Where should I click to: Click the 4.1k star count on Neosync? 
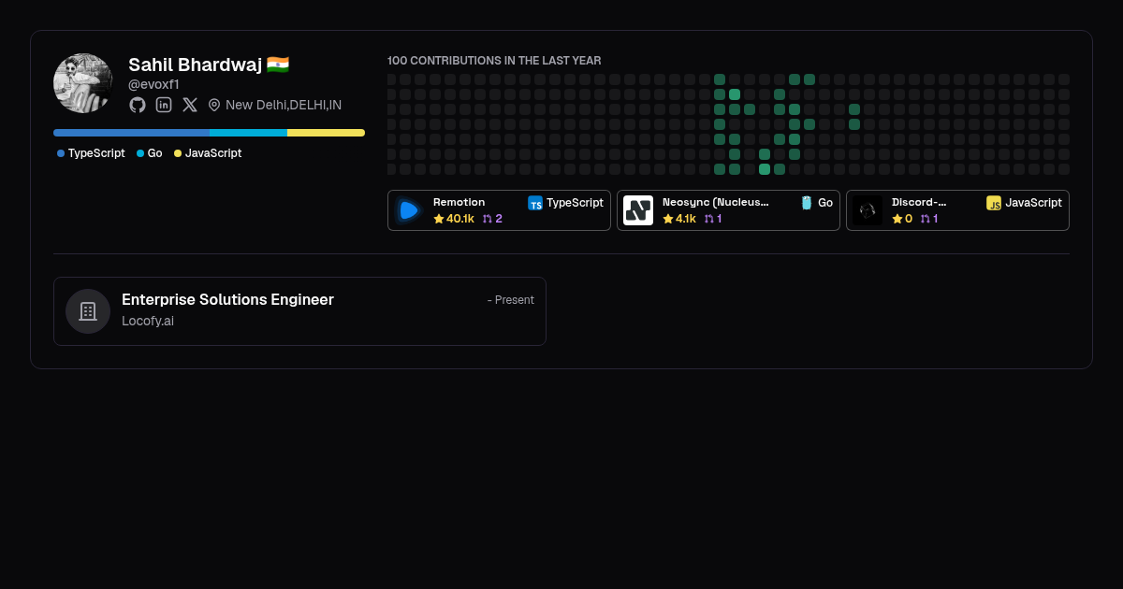coord(686,219)
